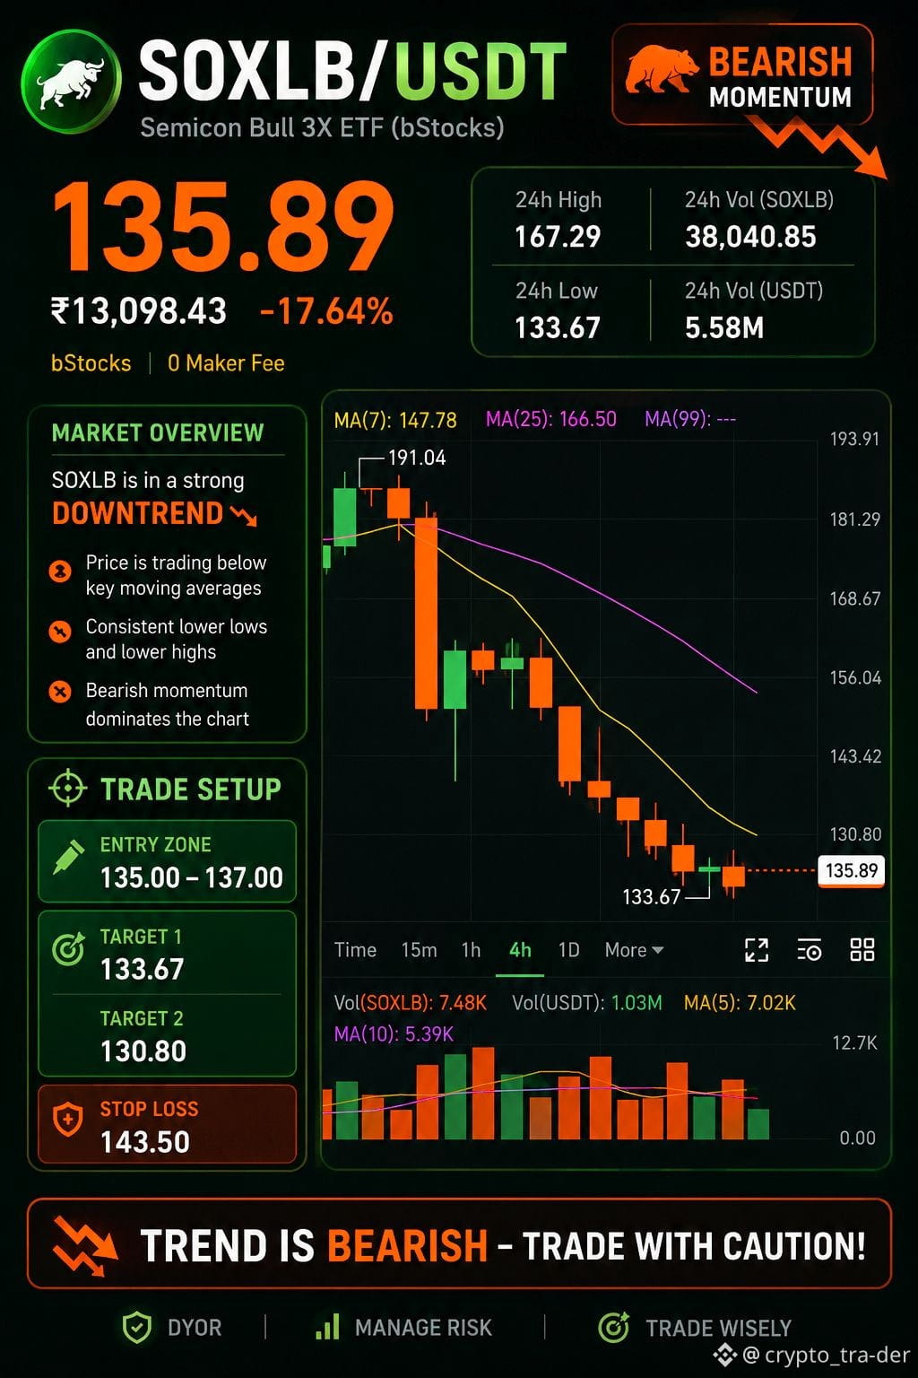Click the Vol(USDT): 1.03M label
918x1378 pixels.
(587, 1003)
